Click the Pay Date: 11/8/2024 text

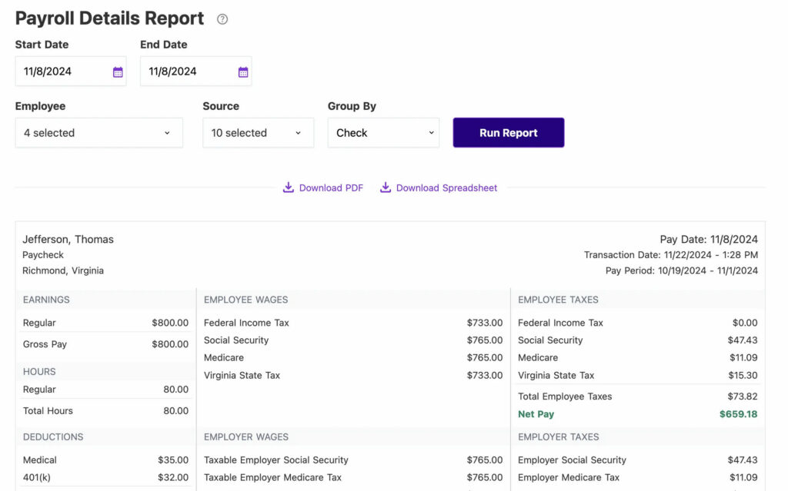(709, 239)
